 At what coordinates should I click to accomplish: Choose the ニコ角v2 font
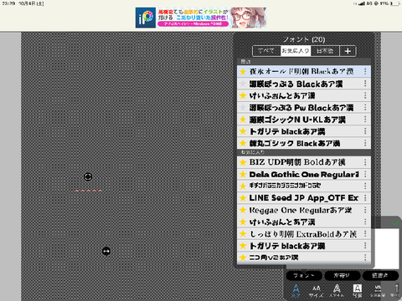click(304, 258)
